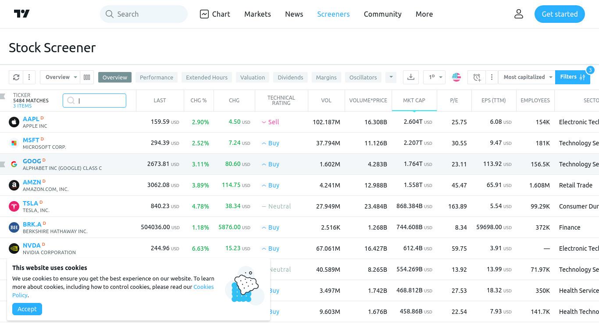Click the flag marker in ticker header
This screenshot has width=599, height=324.
click(3, 96)
